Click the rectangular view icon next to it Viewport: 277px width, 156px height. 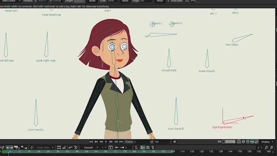248,142
